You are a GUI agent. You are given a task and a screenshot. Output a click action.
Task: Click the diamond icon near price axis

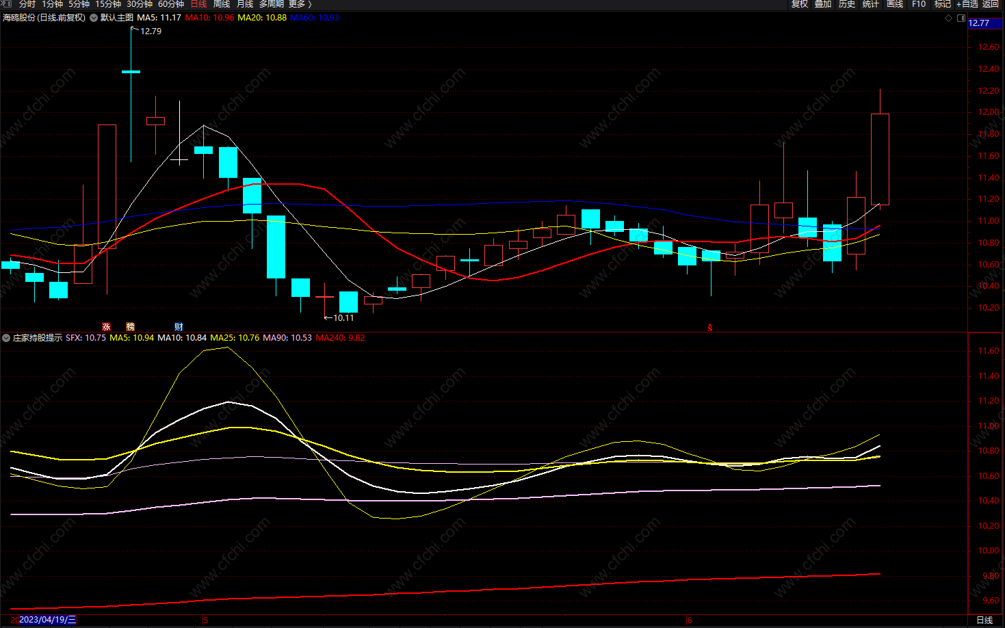pos(948,18)
